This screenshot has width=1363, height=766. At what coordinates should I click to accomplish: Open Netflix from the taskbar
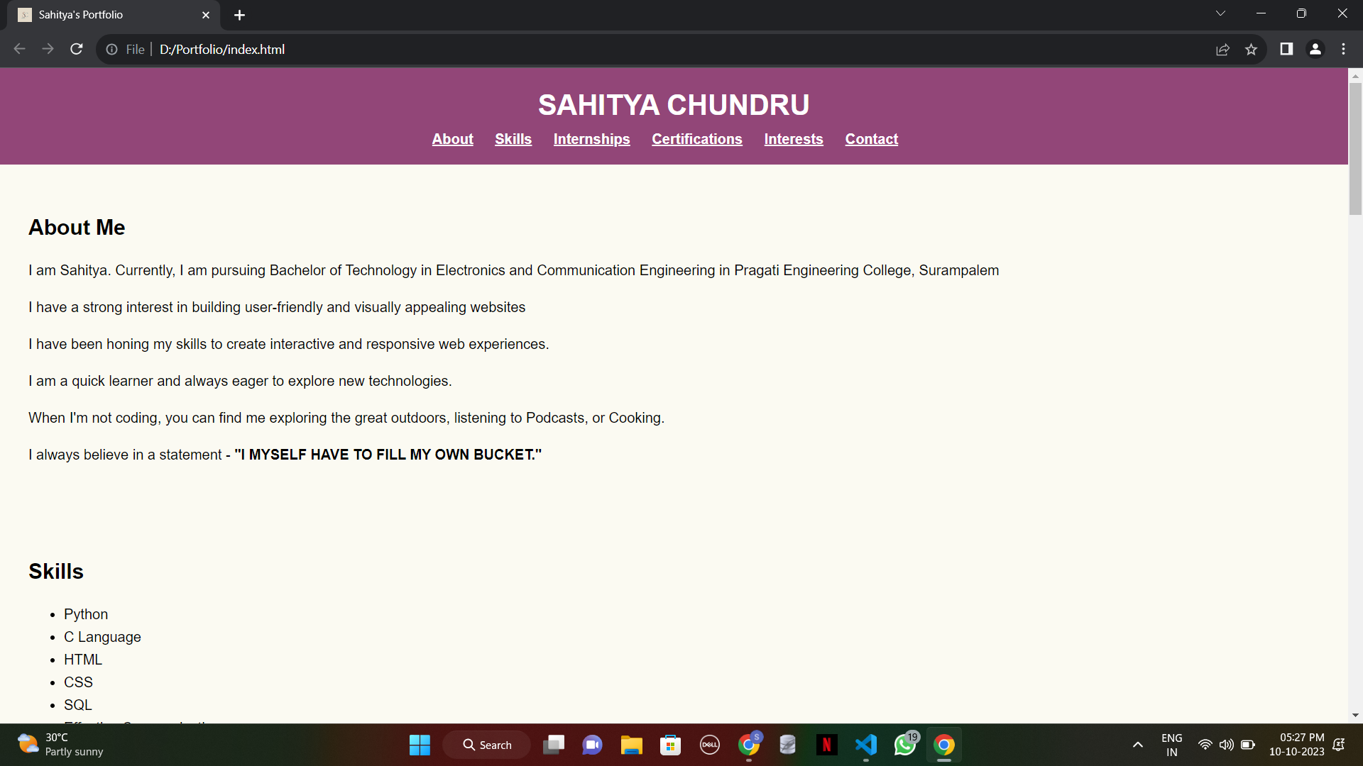(827, 745)
